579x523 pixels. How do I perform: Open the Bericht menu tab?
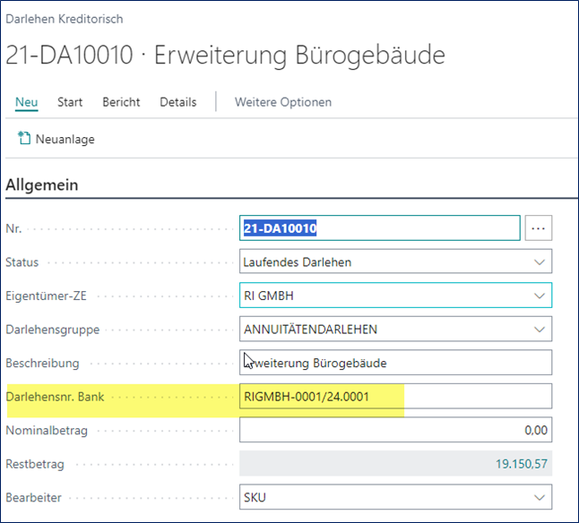pyautogui.click(x=121, y=102)
